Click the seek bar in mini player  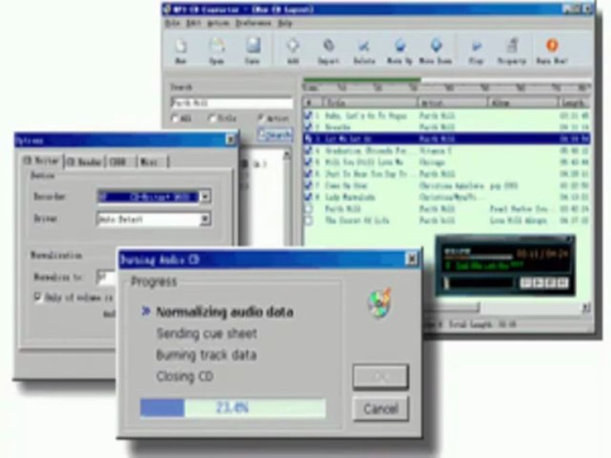point(480,282)
